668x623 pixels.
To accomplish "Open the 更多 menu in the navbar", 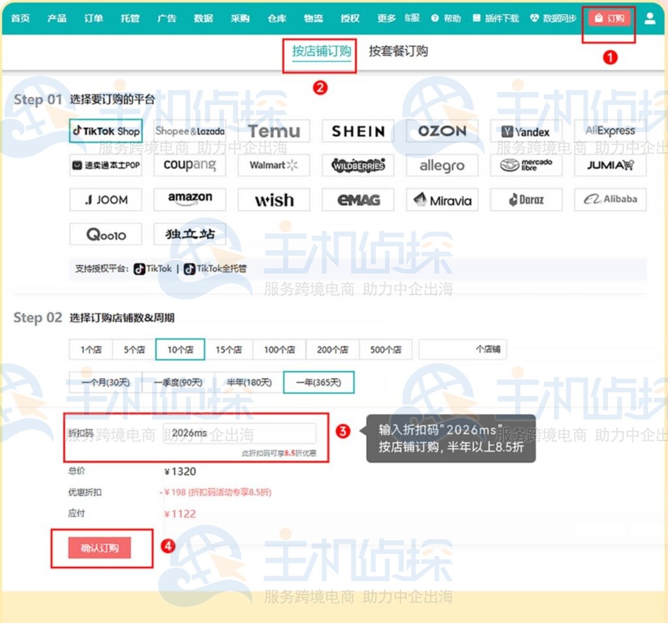I will coord(386,18).
